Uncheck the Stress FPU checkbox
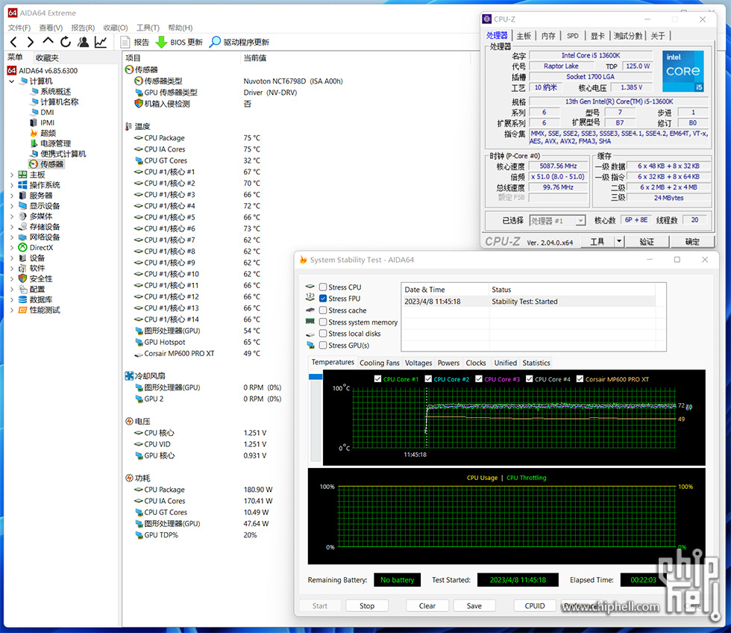This screenshot has height=633, width=731. [322, 299]
